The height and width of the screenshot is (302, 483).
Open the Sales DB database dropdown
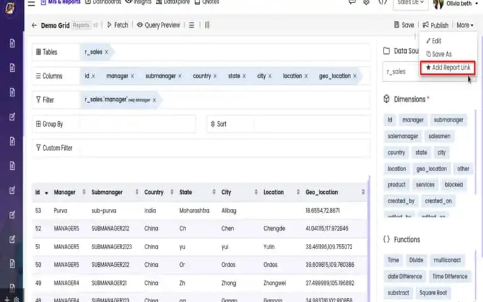(411, 3)
